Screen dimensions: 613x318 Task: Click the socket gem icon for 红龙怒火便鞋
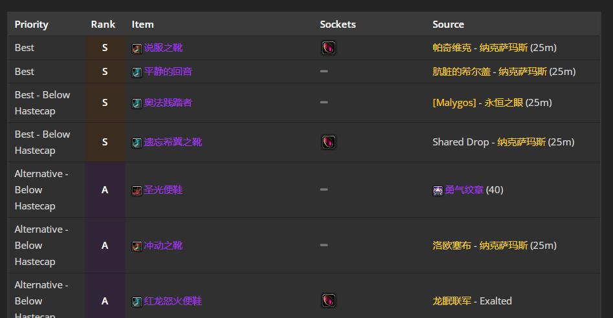tap(328, 301)
